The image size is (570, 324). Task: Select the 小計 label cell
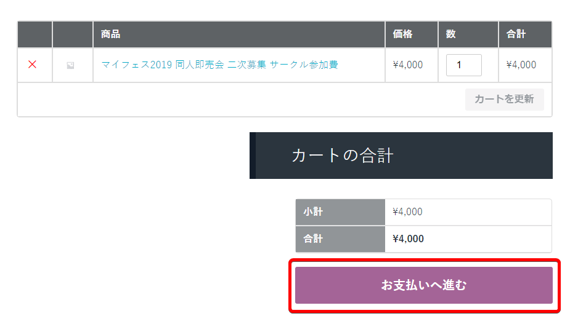pos(313,211)
